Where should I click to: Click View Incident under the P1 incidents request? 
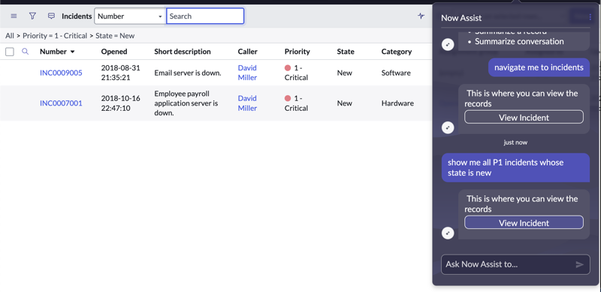tap(524, 222)
